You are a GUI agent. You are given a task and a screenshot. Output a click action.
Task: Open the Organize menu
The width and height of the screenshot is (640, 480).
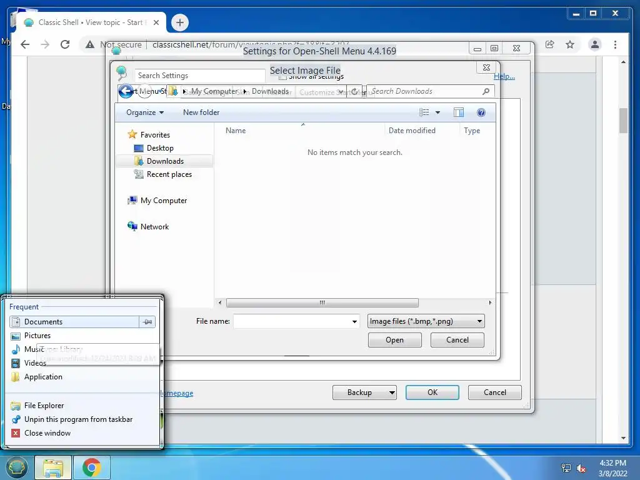[x=145, y=112]
